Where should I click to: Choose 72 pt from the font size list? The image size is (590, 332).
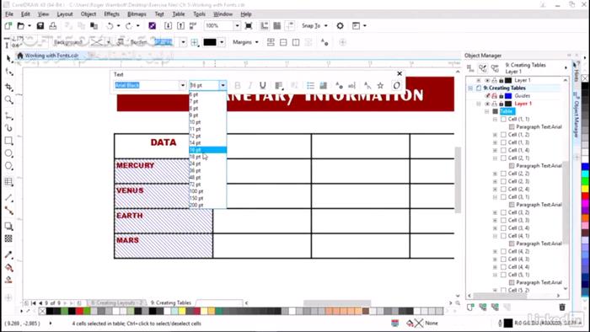tap(207, 185)
